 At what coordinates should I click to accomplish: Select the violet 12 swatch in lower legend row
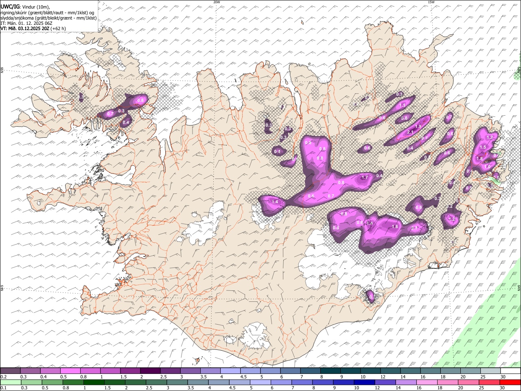385,382
